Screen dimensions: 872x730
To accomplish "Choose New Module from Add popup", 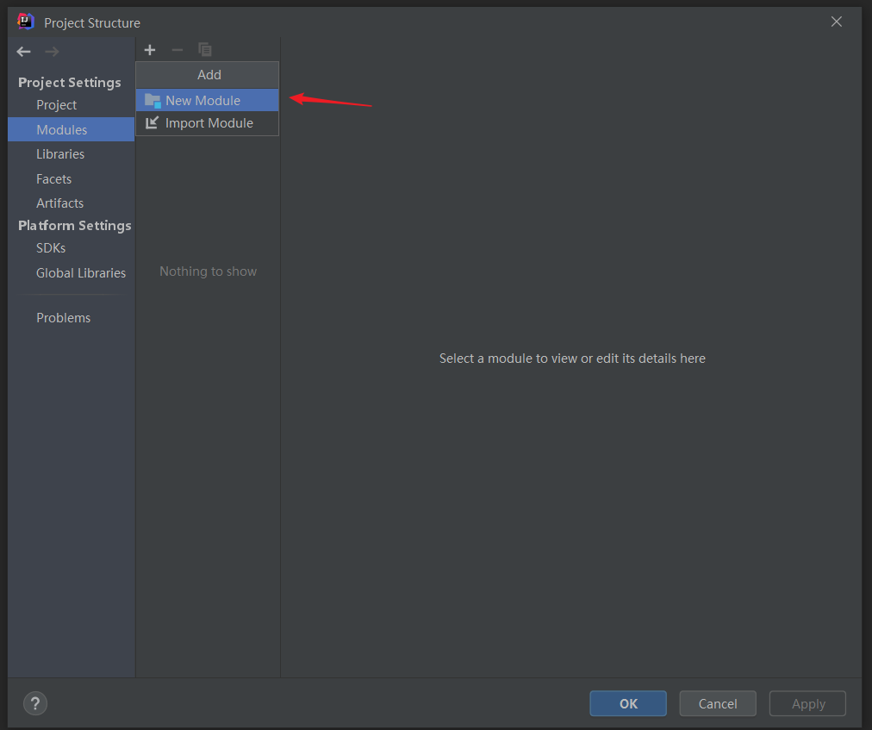I will click(x=208, y=100).
